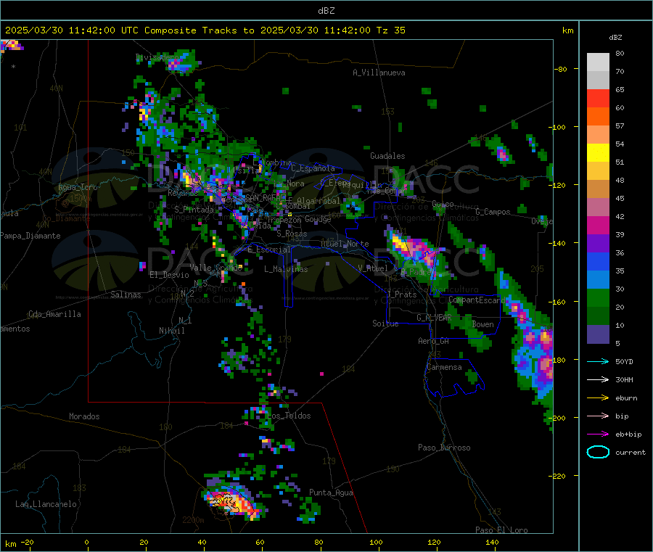Click the Atuel_Norte place label
The width and height of the screenshot is (653, 552).
[x=345, y=244]
